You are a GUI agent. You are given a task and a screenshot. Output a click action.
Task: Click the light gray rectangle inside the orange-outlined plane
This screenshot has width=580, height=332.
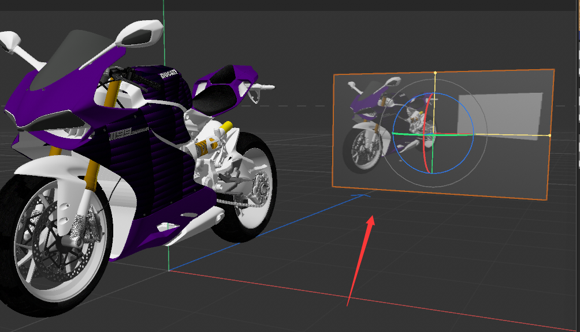(500, 116)
